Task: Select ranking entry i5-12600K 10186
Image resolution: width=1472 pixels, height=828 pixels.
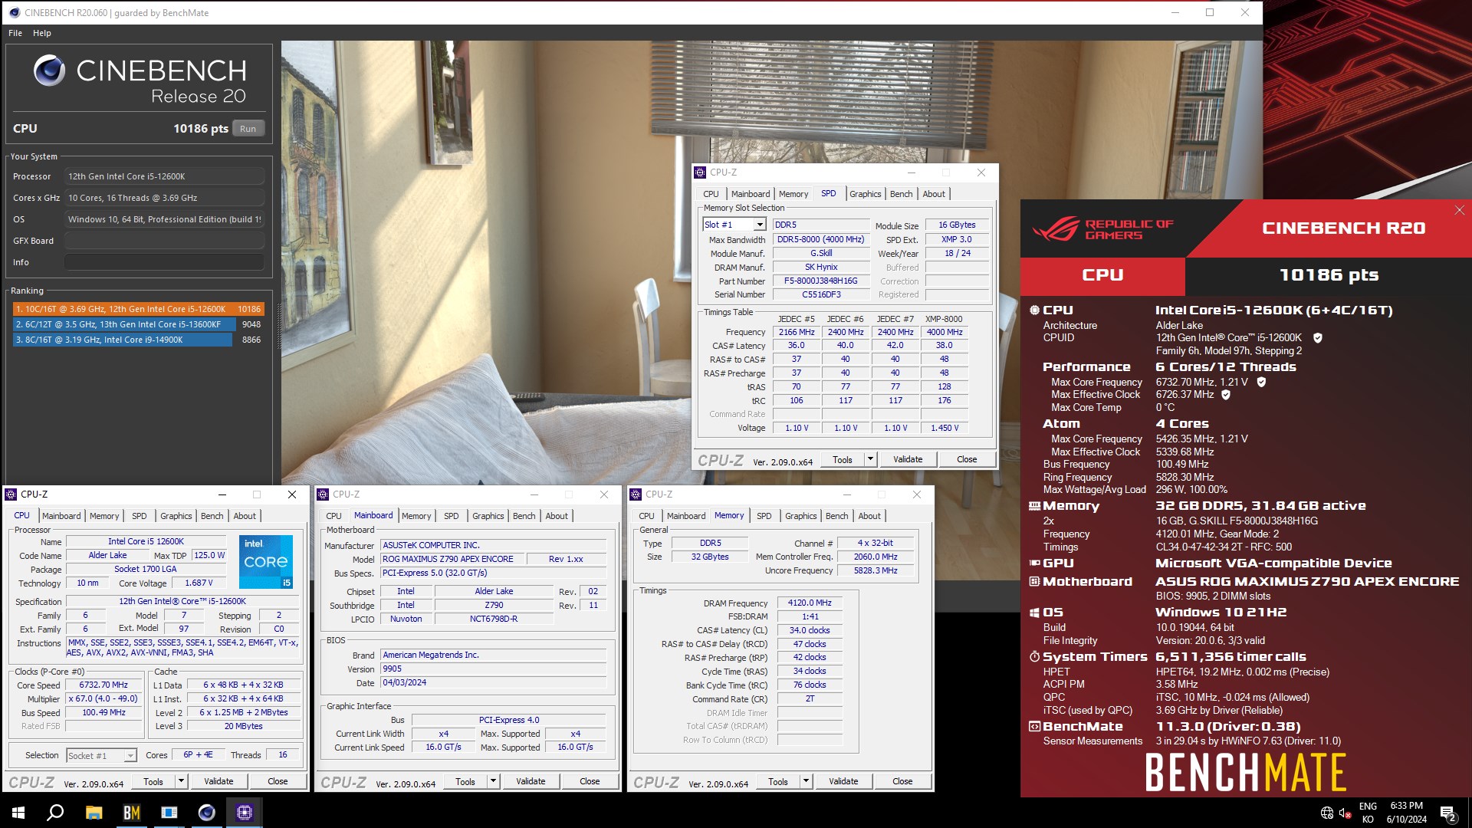Action: 139,309
